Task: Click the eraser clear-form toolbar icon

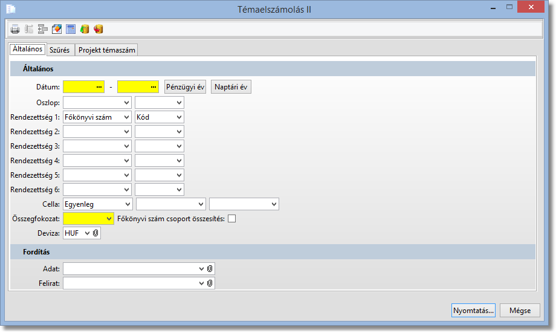Action: pos(57,29)
